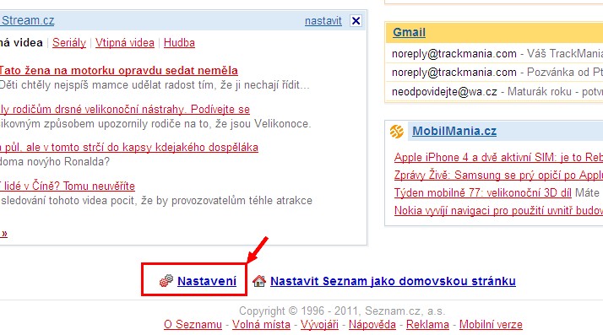Image resolution: width=603 pixels, height=335 pixels.
Task: Switch to the Seriály tab
Action: (x=69, y=43)
